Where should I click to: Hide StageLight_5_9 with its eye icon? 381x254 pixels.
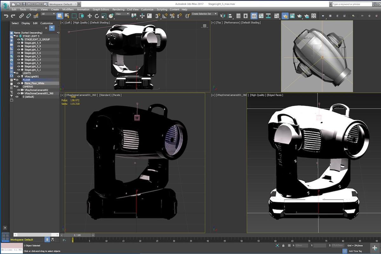[x=18, y=43]
